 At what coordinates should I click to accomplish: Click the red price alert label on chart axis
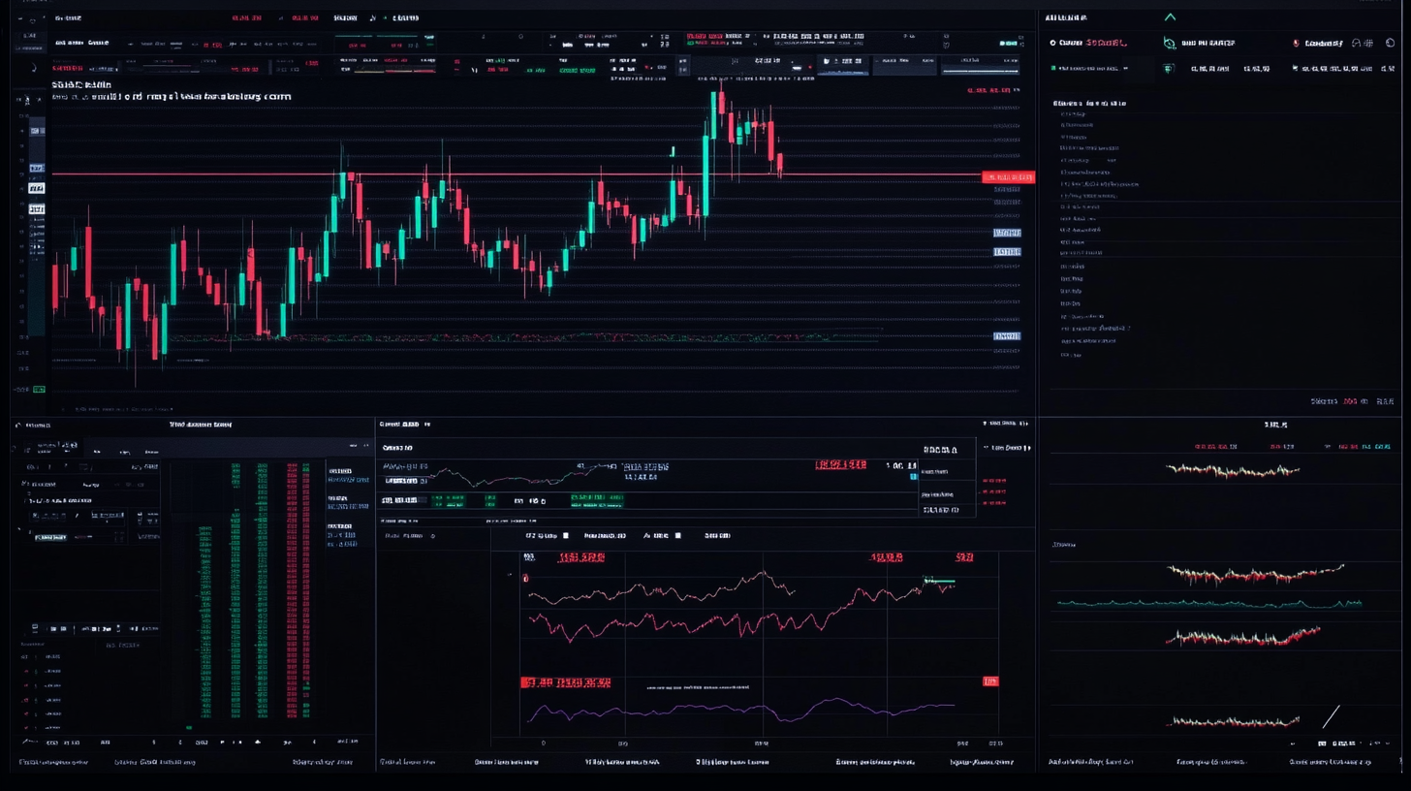pyautogui.click(x=1009, y=176)
